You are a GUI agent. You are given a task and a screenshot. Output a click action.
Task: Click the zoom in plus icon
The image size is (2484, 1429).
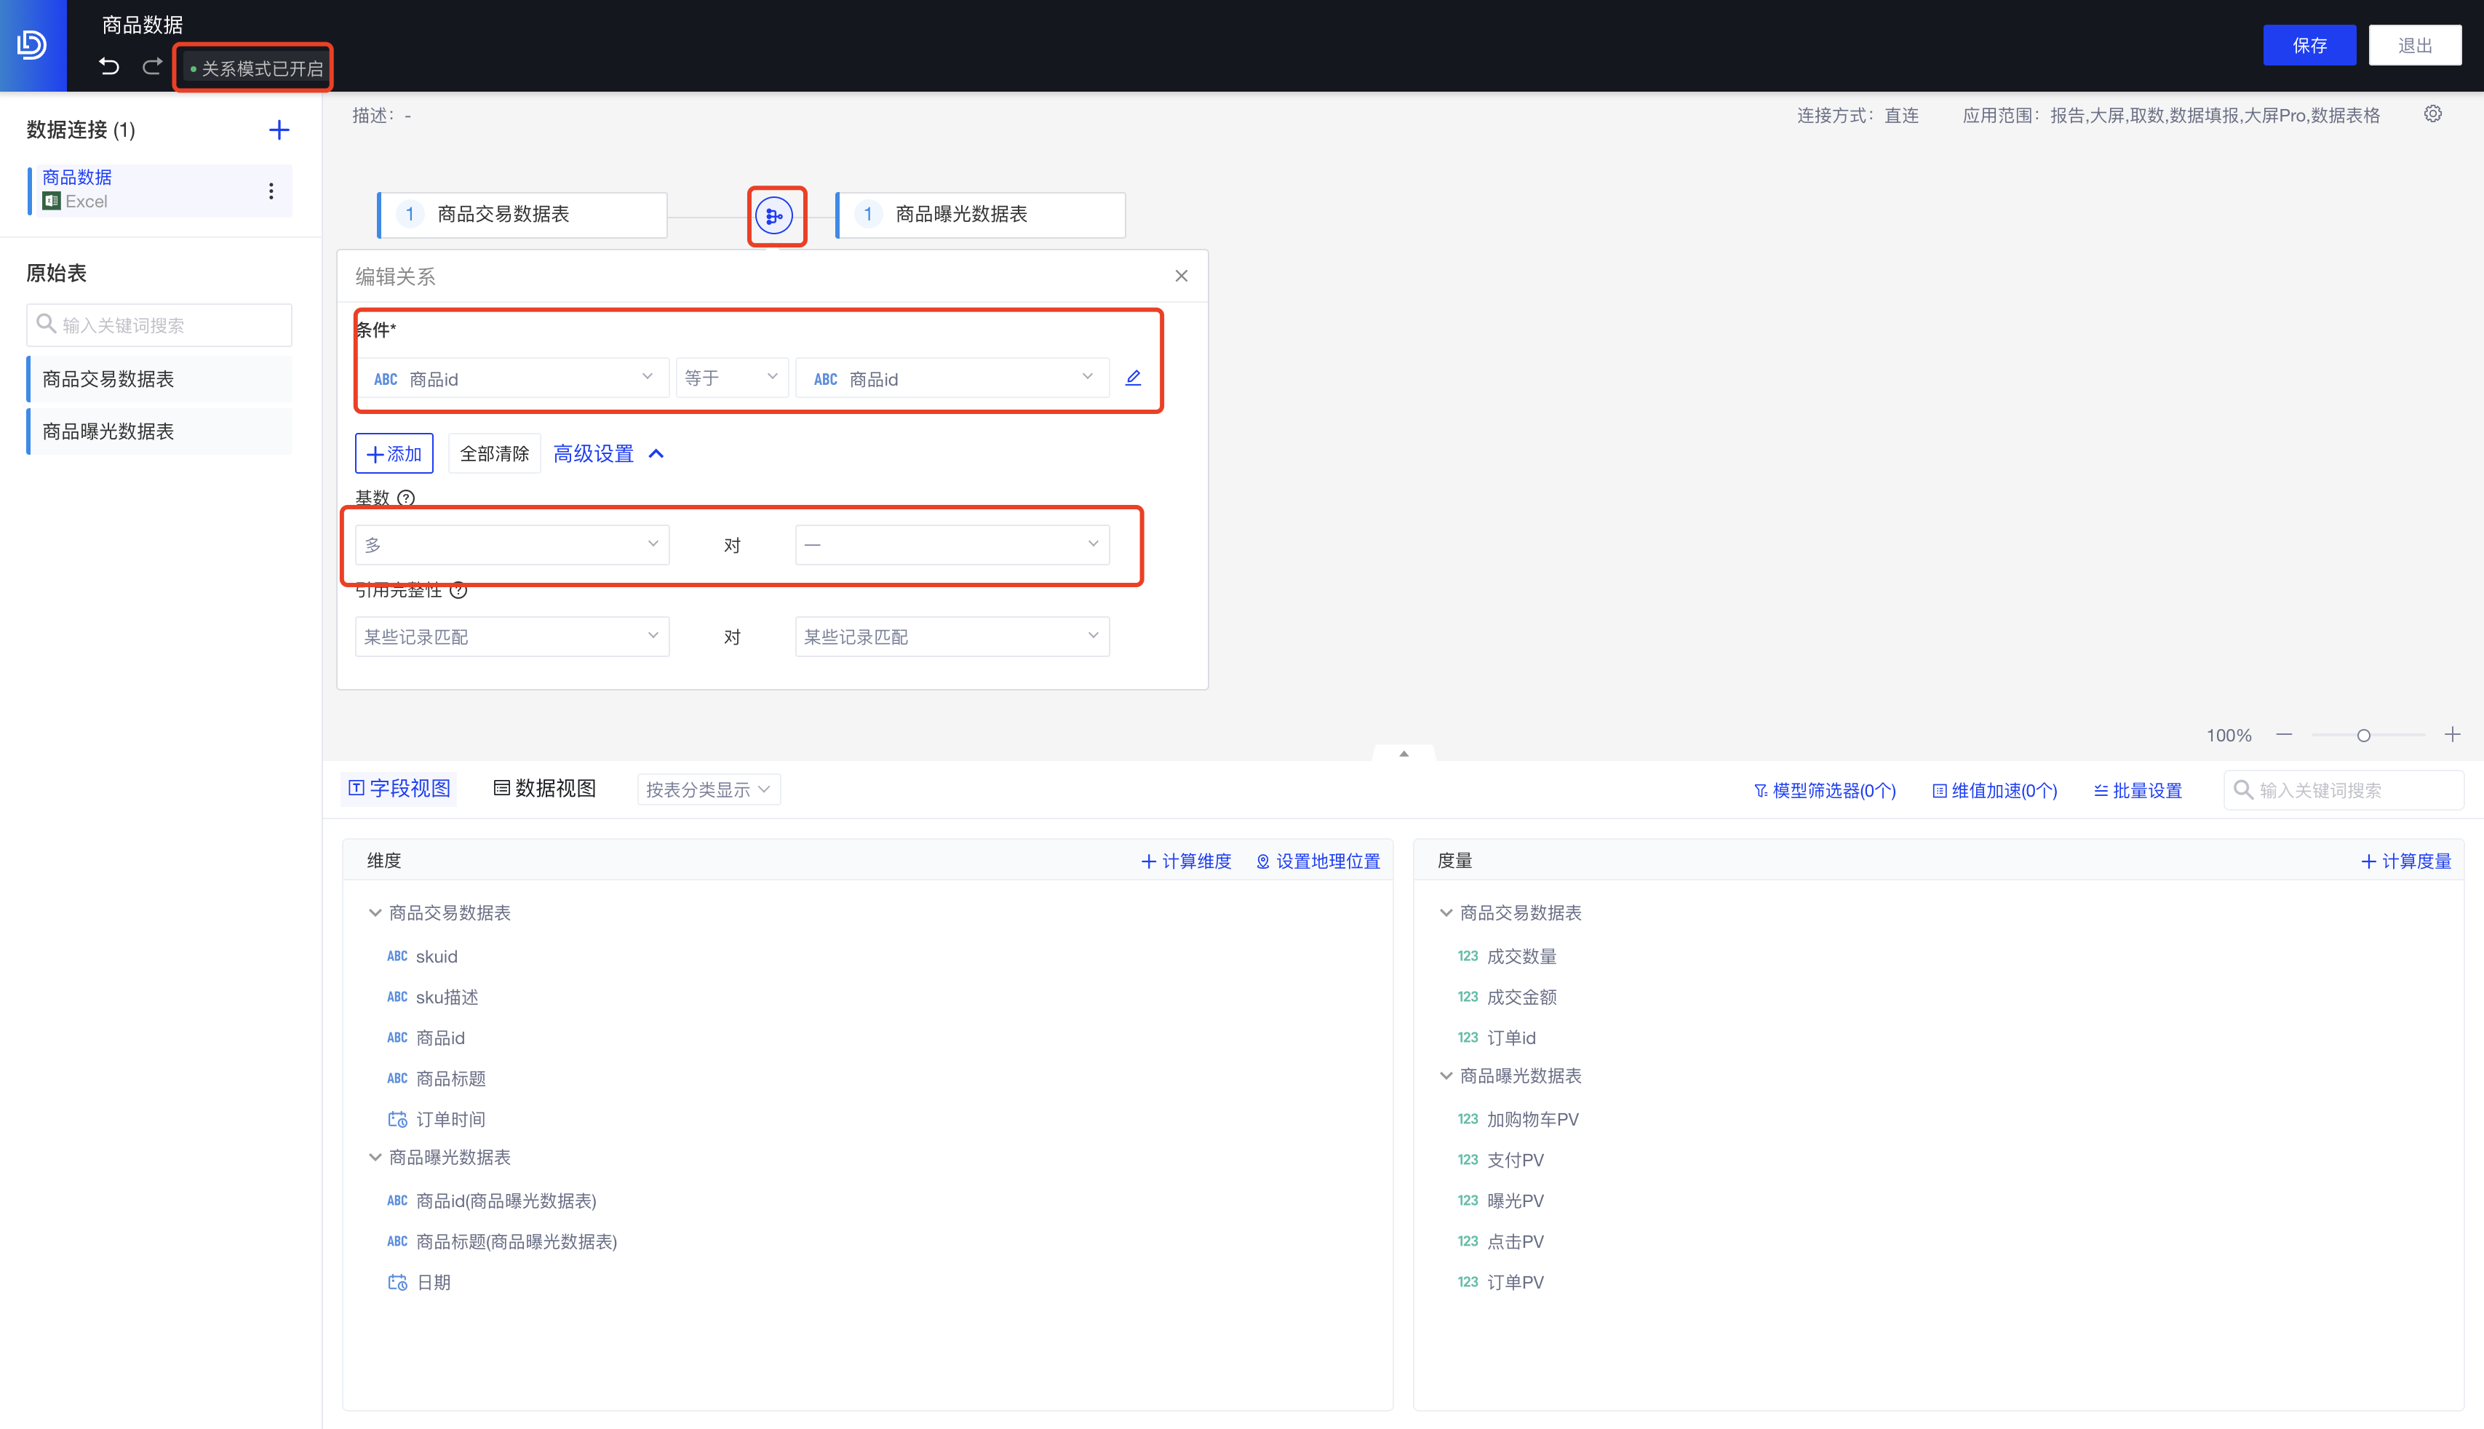point(2451,734)
